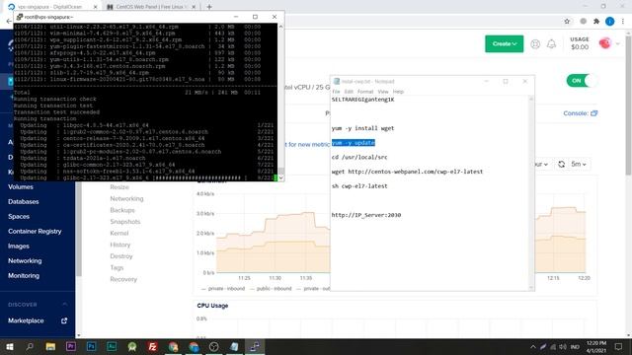
Task: Open new browser tab
Action: pos(209,7)
